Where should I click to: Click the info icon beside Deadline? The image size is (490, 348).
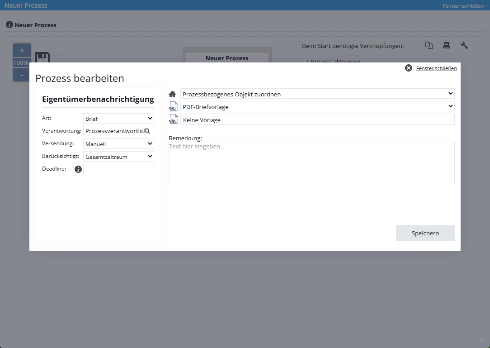point(78,169)
